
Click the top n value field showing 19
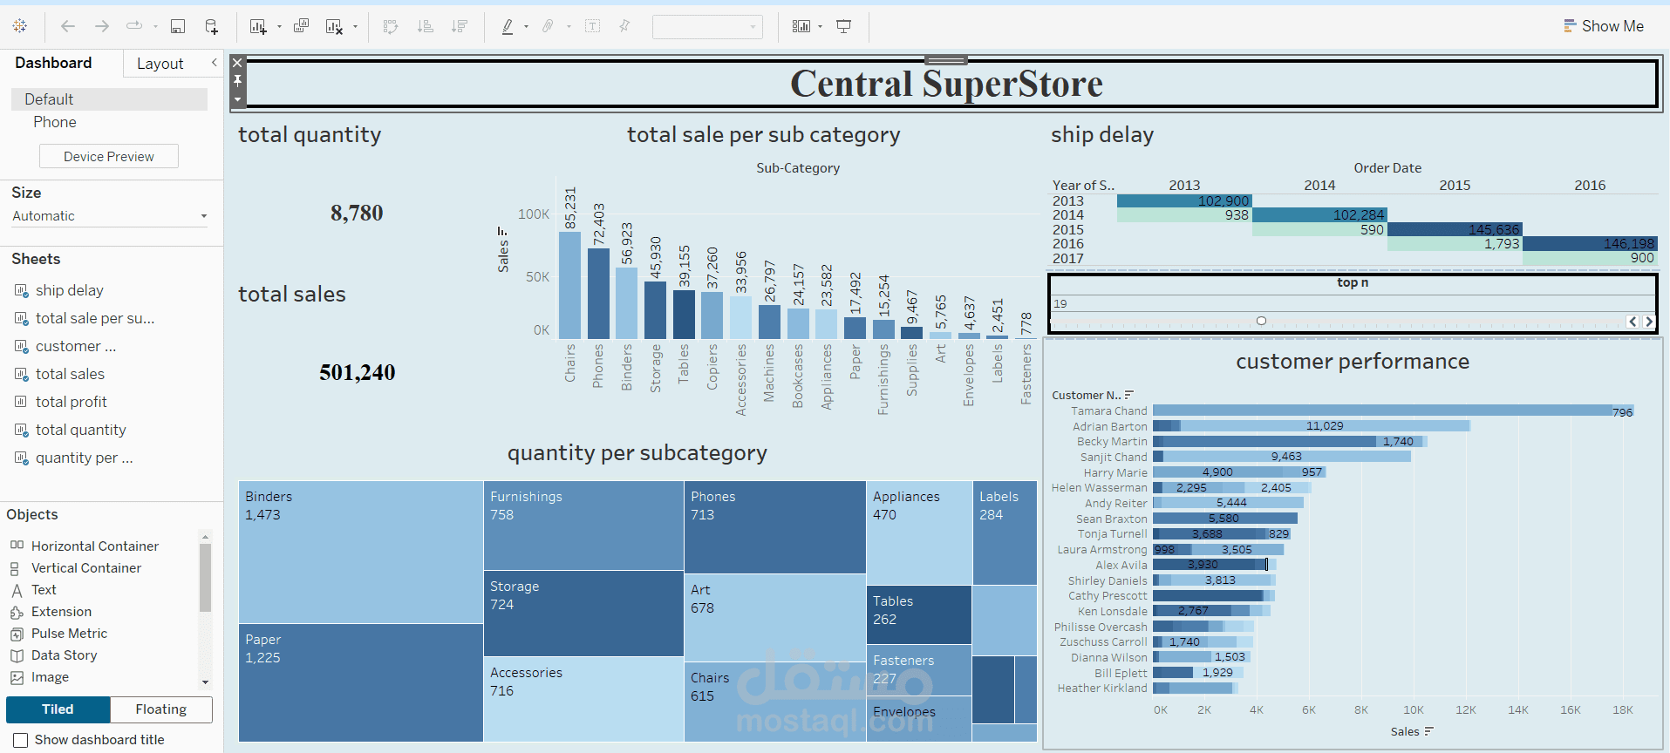point(1353,303)
